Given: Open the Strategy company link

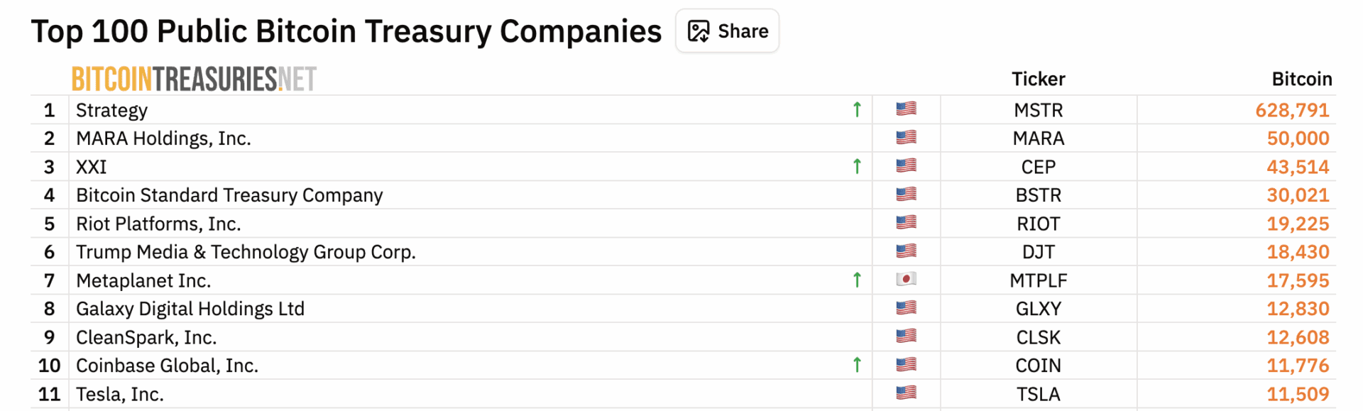Looking at the screenshot, I should pos(111,110).
